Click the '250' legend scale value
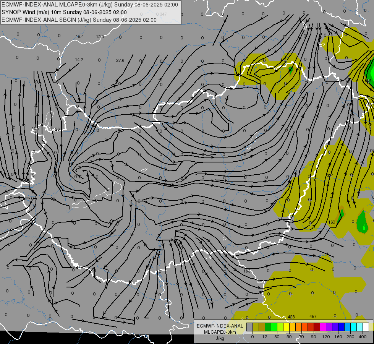 [x=350, y=337]
